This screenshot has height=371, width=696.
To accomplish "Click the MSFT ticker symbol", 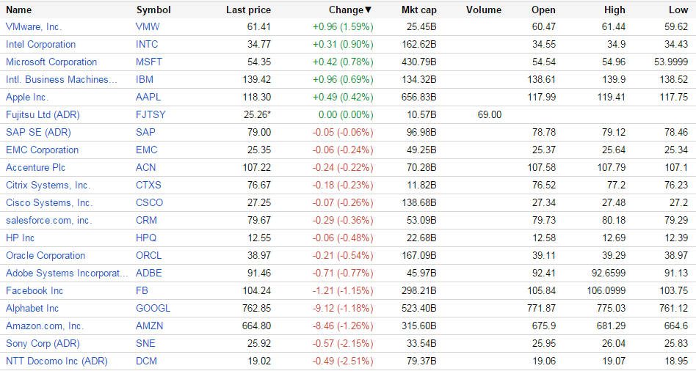I will 148,62.
